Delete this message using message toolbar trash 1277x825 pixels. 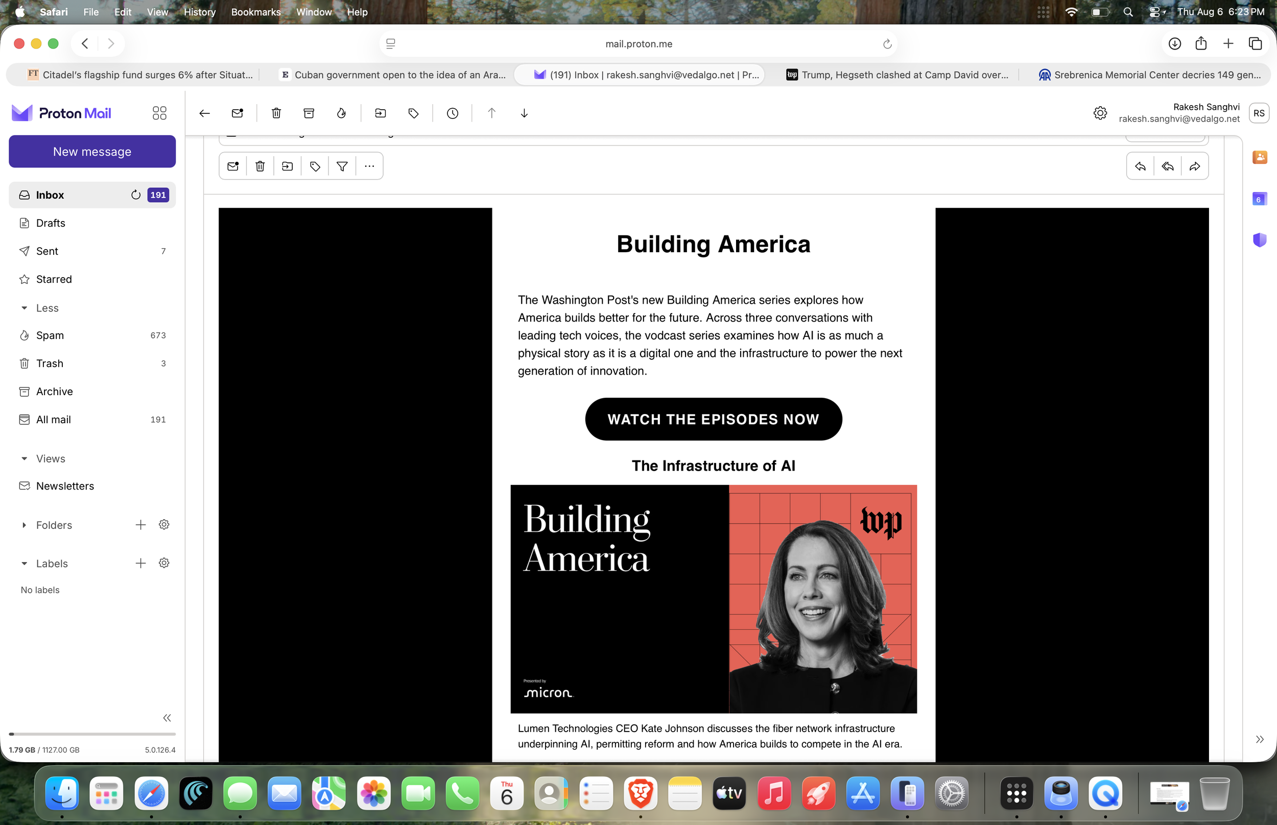tap(260, 166)
